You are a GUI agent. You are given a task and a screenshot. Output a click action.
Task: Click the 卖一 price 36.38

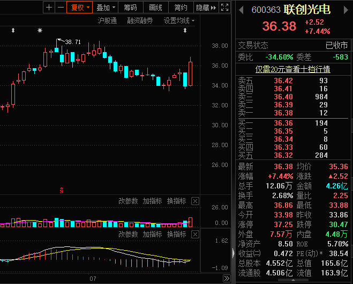(x=283, y=113)
